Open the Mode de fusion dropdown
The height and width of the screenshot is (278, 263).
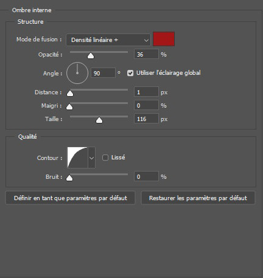click(108, 40)
